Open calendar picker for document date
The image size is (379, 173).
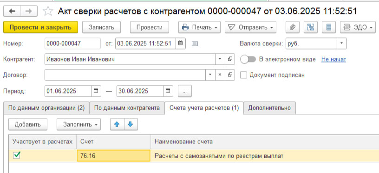click(x=180, y=43)
